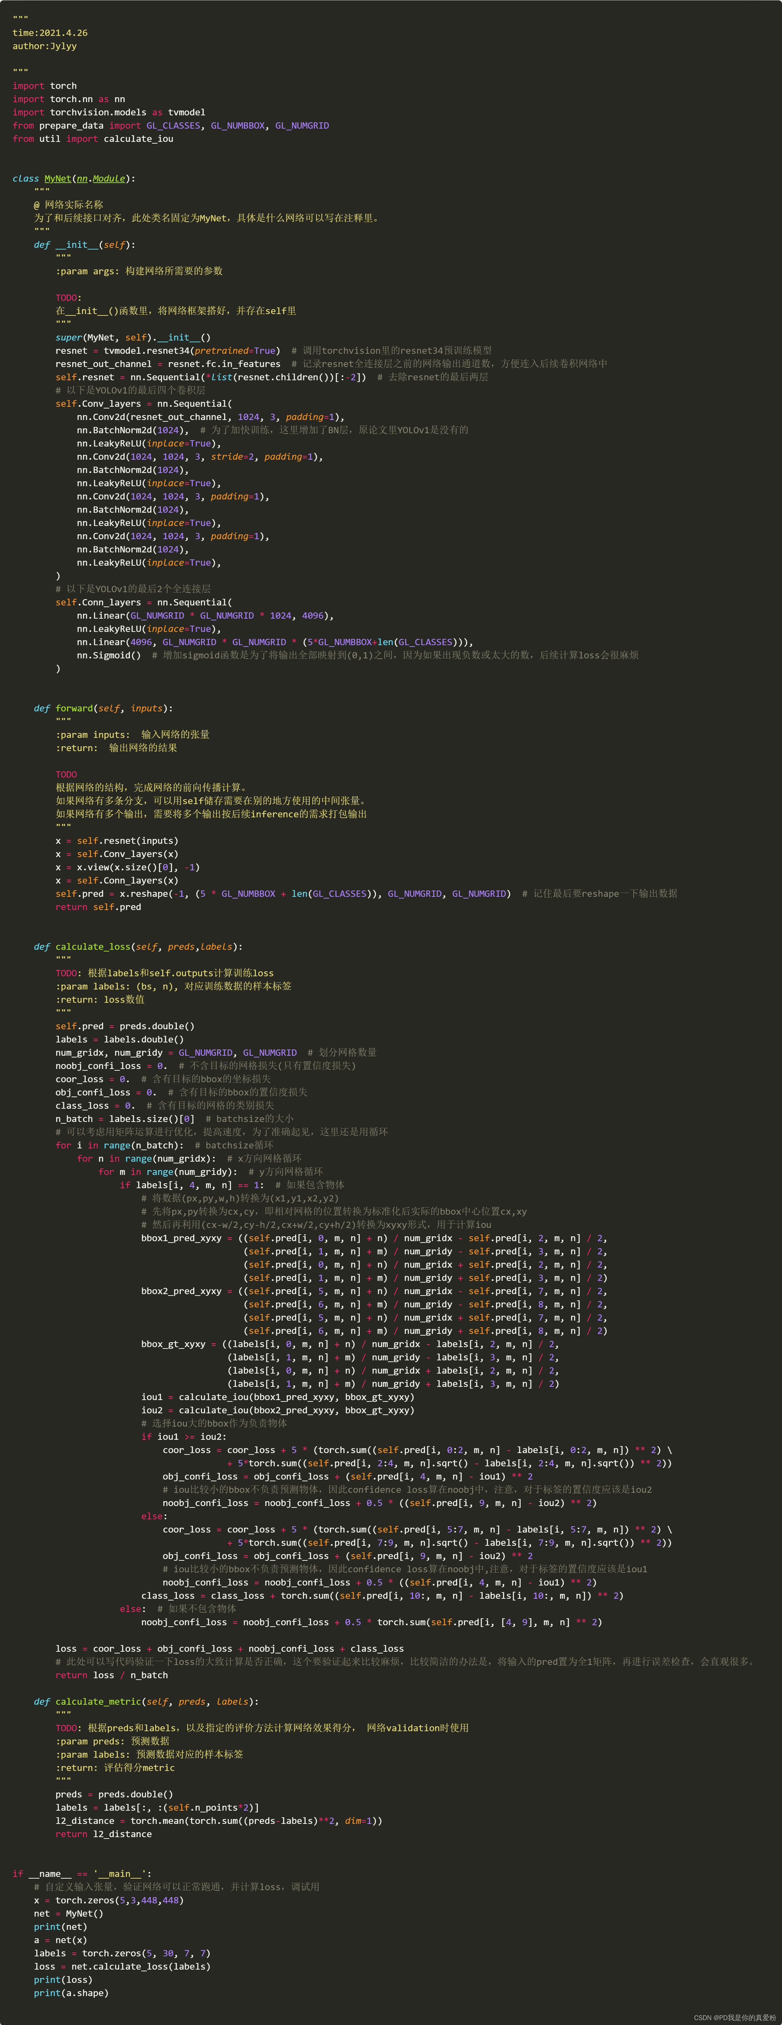The width and height of the screenshot is (782, 2025).
Task: Select 'x = self.resnet(inputs)' line
Action: pyautogui.click(x=117, y=841)
